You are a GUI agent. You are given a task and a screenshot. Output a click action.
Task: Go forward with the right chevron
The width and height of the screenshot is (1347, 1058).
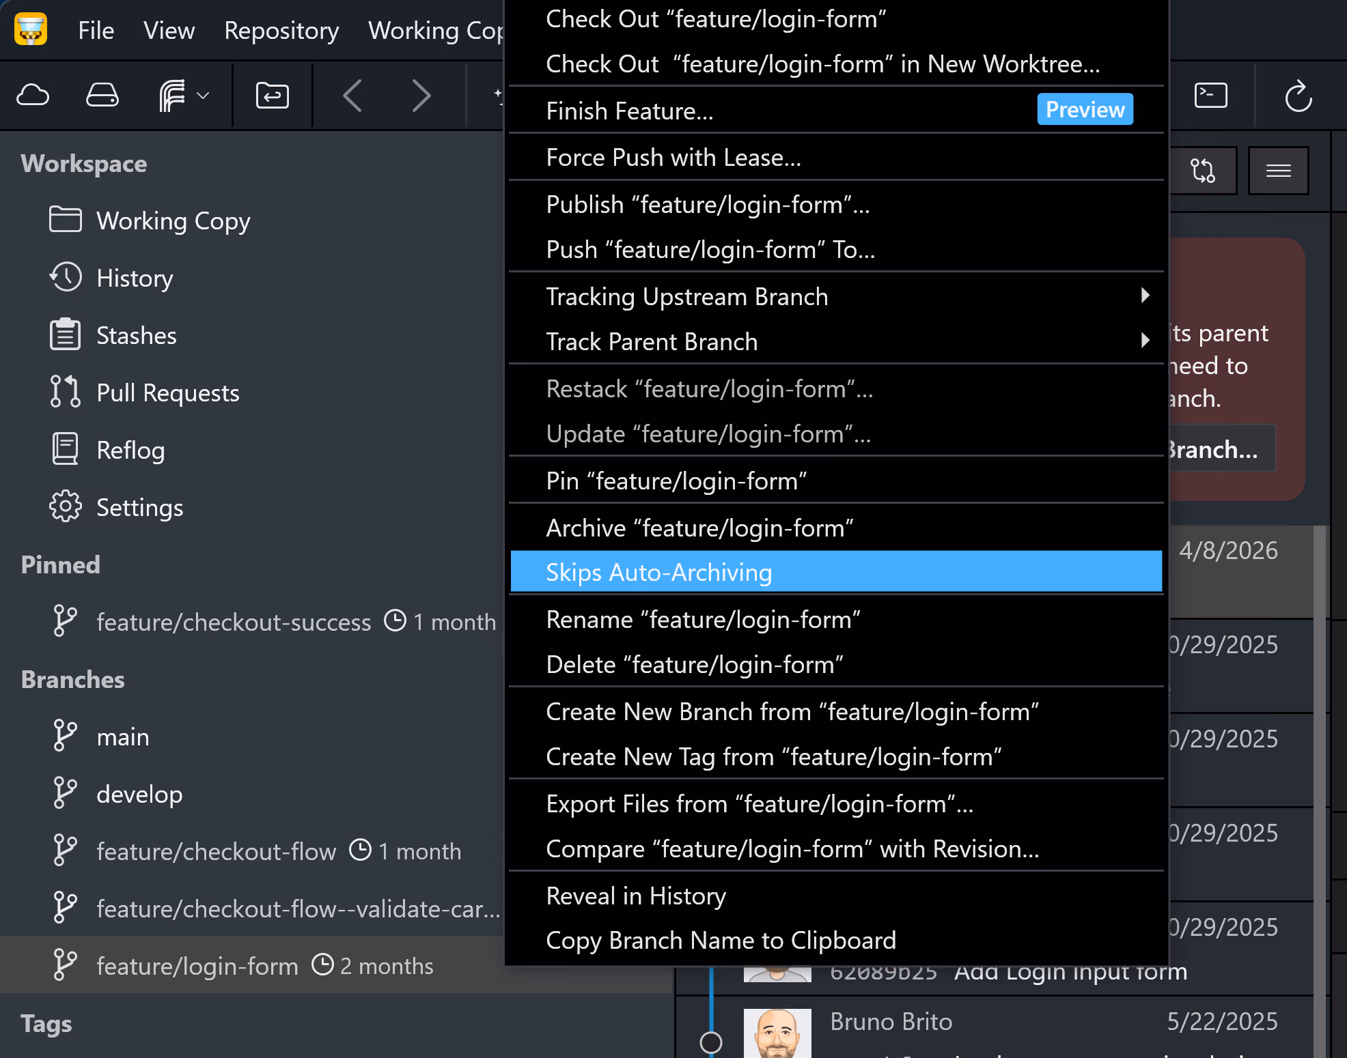(x=421, y=96)
